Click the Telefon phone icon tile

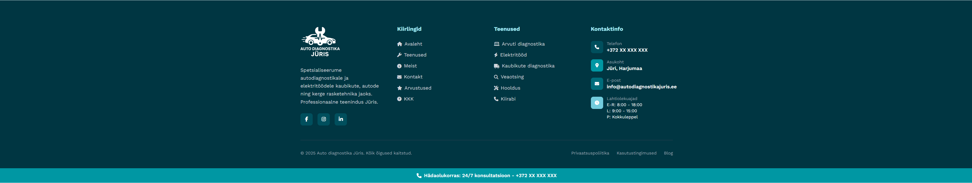point(597,47)
